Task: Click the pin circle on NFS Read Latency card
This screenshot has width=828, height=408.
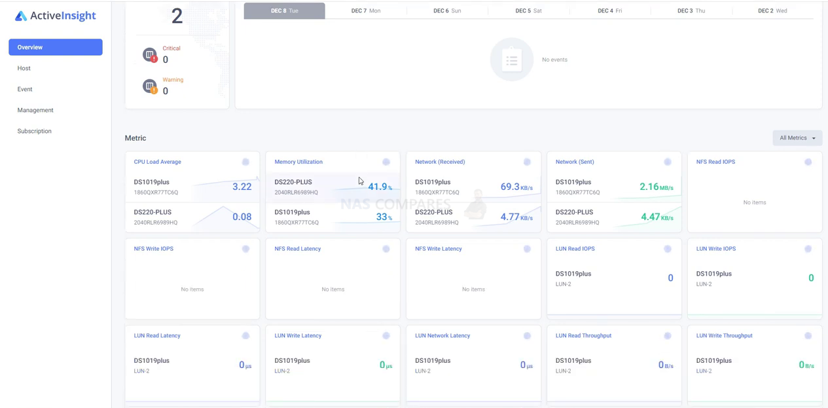Action: coord(386,249)
